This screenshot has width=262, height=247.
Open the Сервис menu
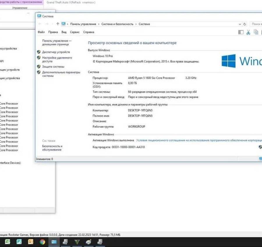pyautogui.click(x=75, y=32)
